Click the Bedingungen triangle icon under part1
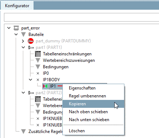Image resolution: width=159 pixels, height=138 pixels. 38,67
